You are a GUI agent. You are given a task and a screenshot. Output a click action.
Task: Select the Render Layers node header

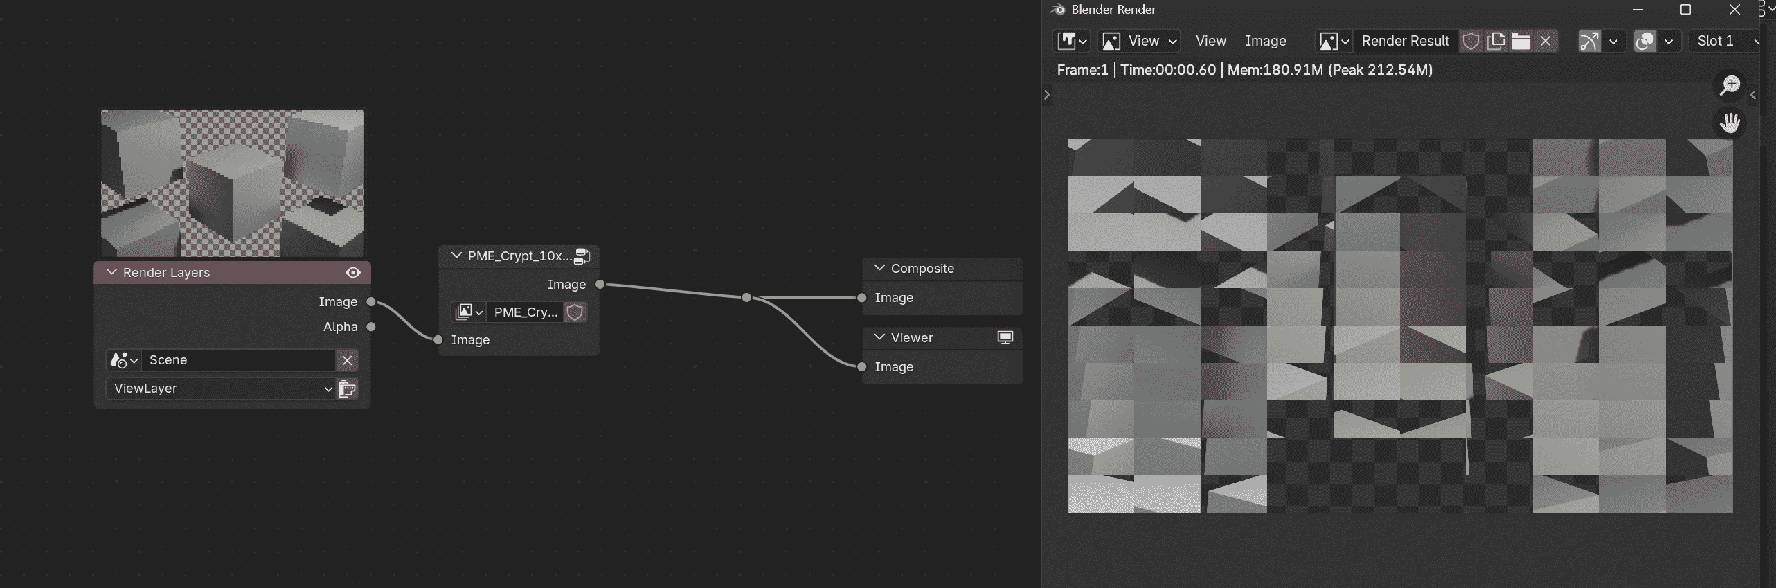click(232, 272)
